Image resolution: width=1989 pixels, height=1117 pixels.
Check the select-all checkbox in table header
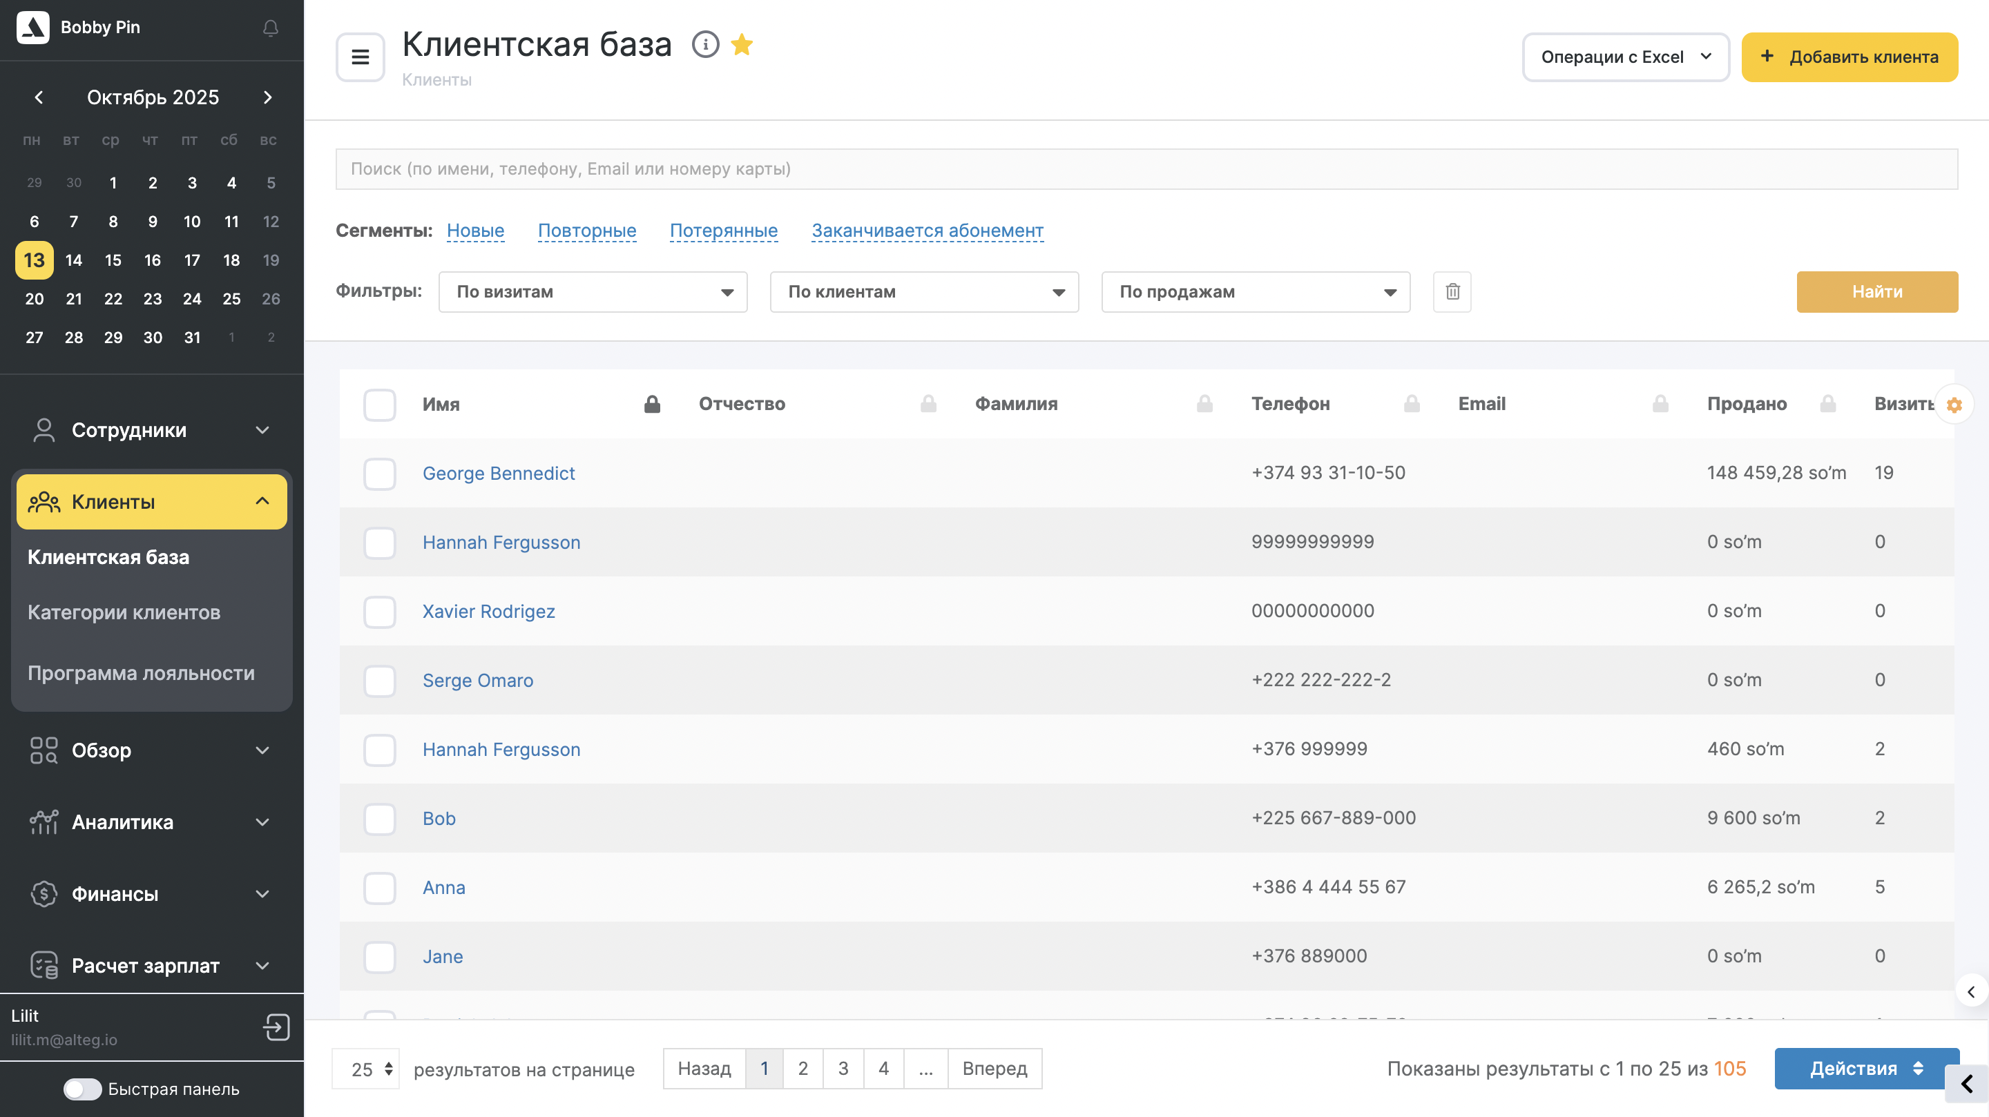[x=379, y=405]
